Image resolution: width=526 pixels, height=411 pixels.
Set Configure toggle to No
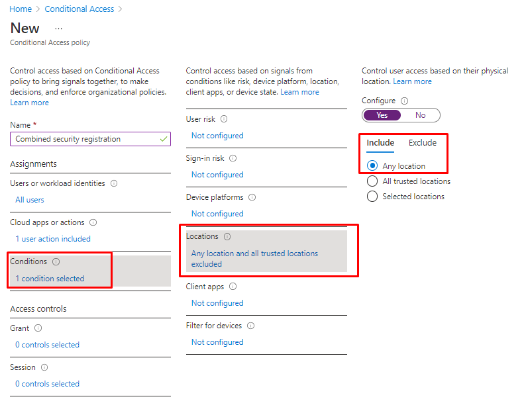click(421, 115)
